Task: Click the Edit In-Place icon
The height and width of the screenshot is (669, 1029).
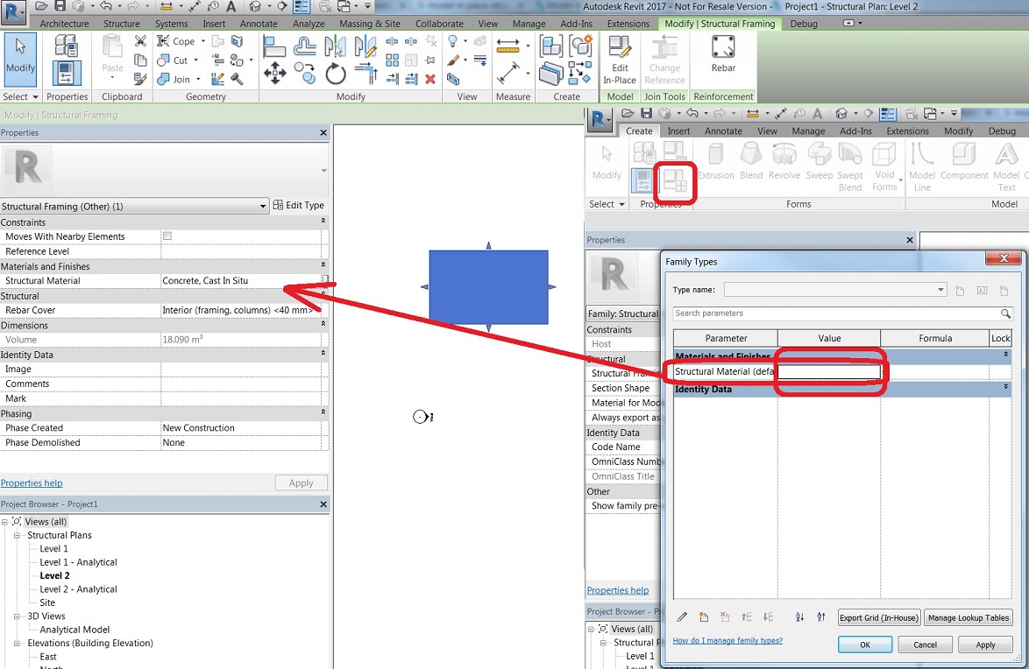Action: [x=619, y=54]
